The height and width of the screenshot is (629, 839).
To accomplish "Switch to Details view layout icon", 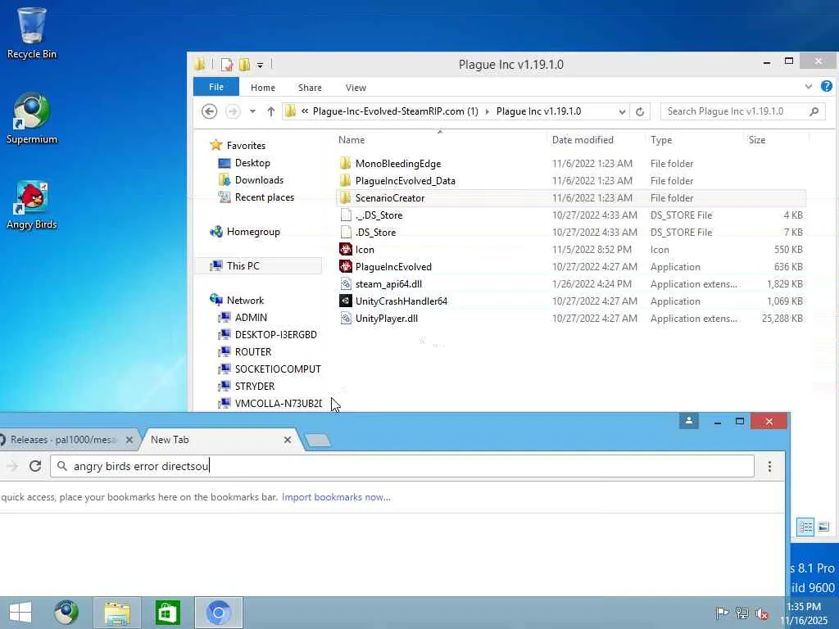I will pos(805,527).
